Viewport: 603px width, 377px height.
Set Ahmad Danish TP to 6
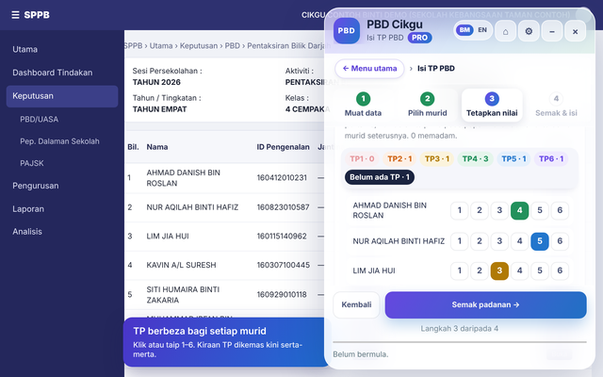[560, 210]
